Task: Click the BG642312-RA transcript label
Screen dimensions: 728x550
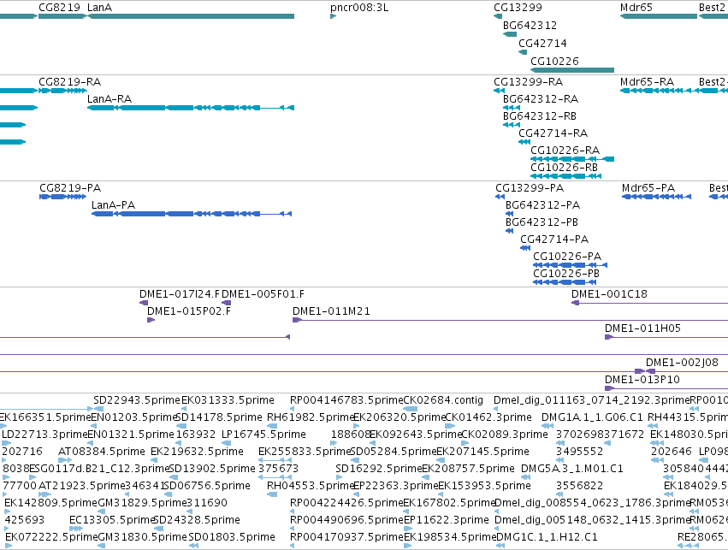Action: tap(541, 99)
